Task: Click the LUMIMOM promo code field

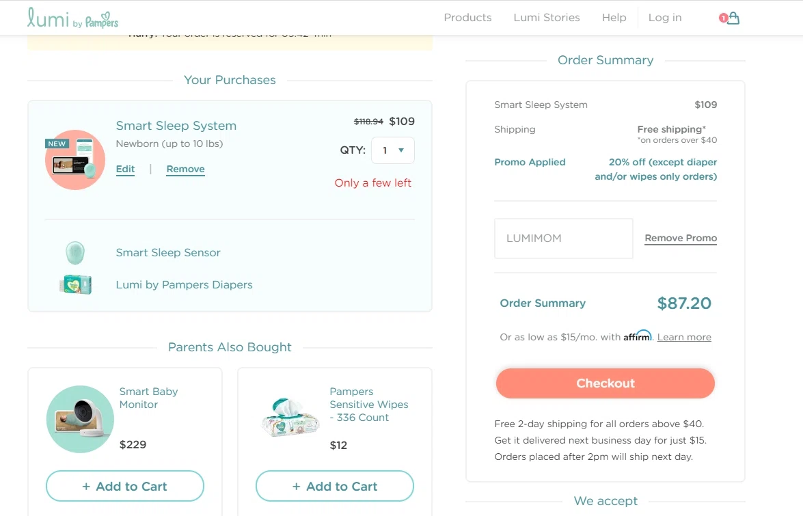Action: (x=564, y=239)
